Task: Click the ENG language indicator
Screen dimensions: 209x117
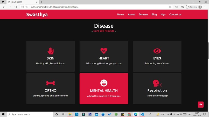Action: (189, 114)
